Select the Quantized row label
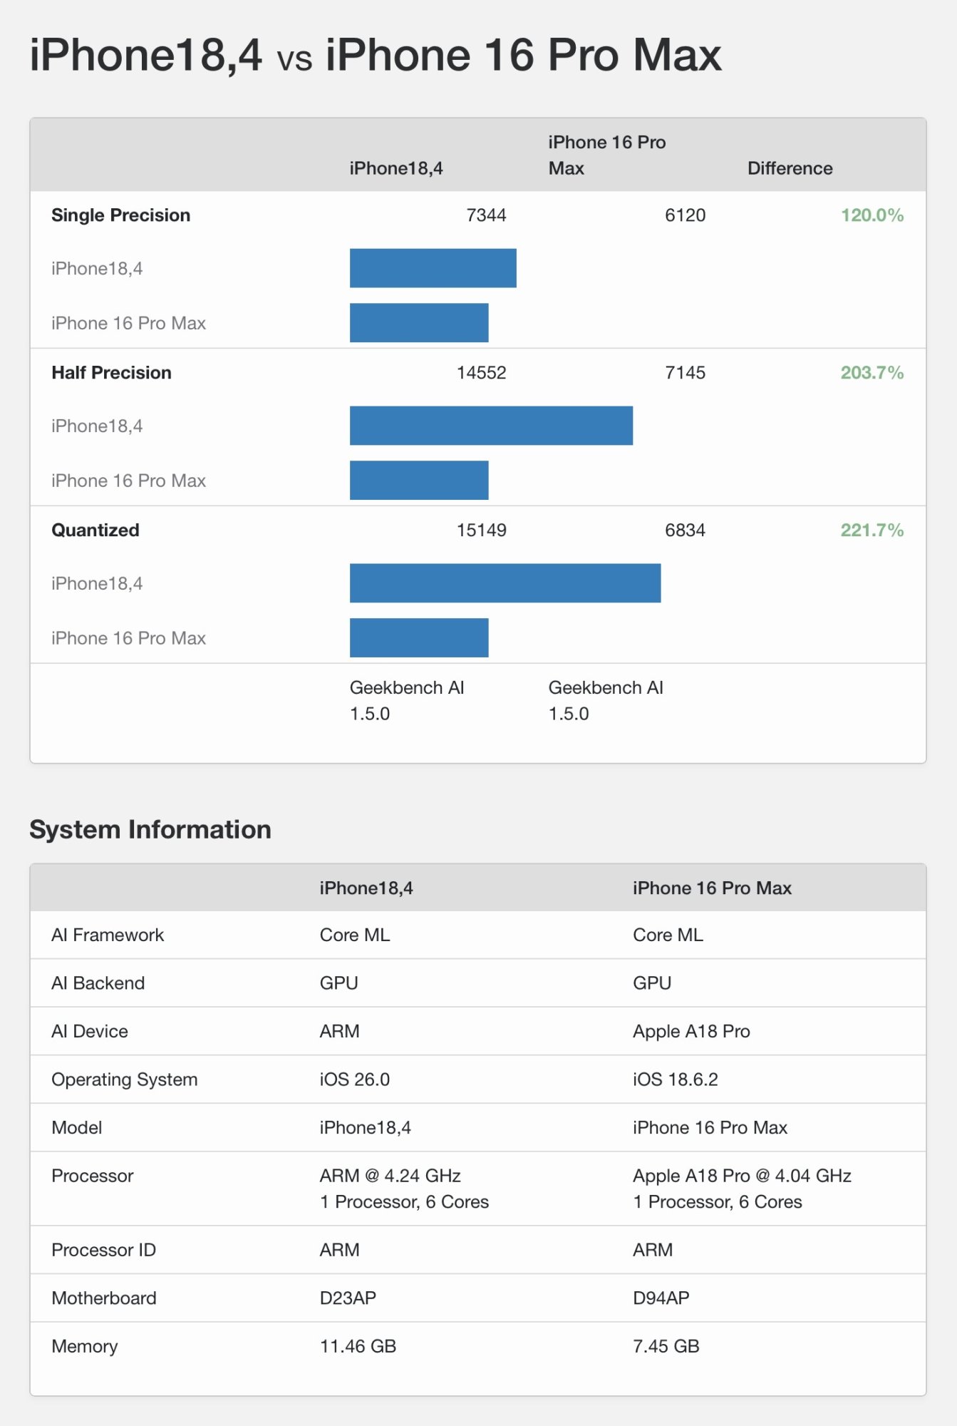Viewport: 957px width, 1426px height. [95, 530]
